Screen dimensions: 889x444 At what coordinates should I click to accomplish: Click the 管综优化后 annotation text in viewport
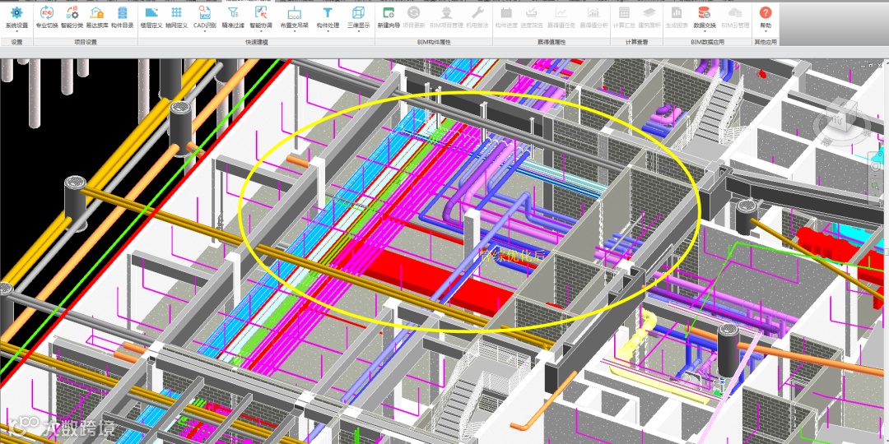pos(514,256)
